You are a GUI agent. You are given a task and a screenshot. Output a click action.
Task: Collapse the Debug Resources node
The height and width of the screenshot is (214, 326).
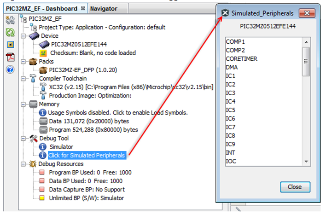[x=23, y=164]
